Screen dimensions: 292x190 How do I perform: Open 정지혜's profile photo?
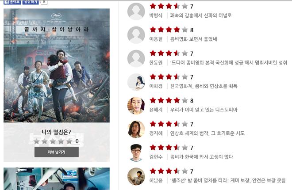(x=136, y=129)
